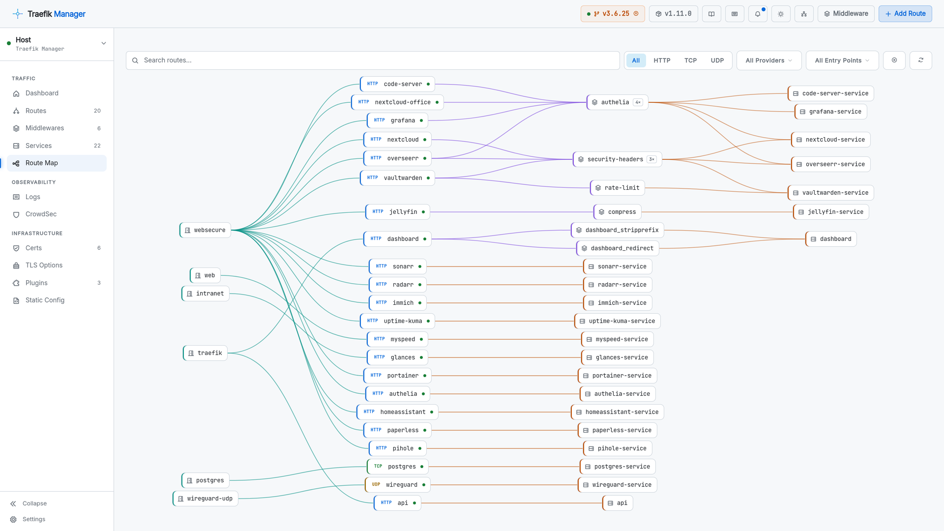
Task: Open Logs under Observability
Action: [57, 197]
